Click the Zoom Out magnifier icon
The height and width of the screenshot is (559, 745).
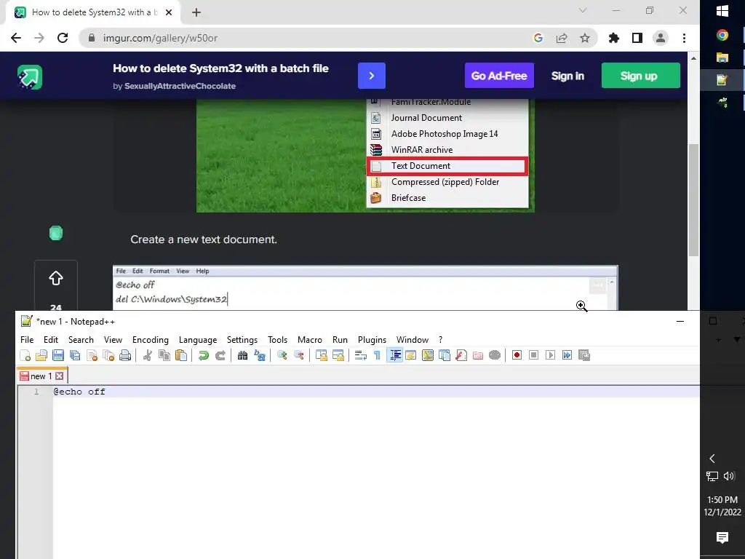(x=299, y=355)
